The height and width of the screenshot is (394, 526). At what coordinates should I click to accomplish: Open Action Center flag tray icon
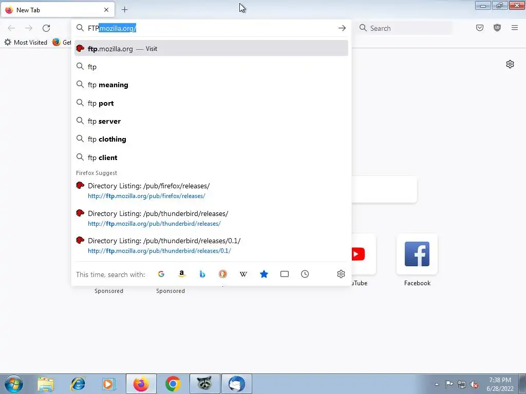449,384
